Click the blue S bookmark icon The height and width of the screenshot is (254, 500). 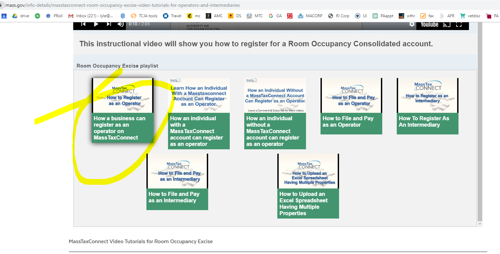click(x=123, y=16)
